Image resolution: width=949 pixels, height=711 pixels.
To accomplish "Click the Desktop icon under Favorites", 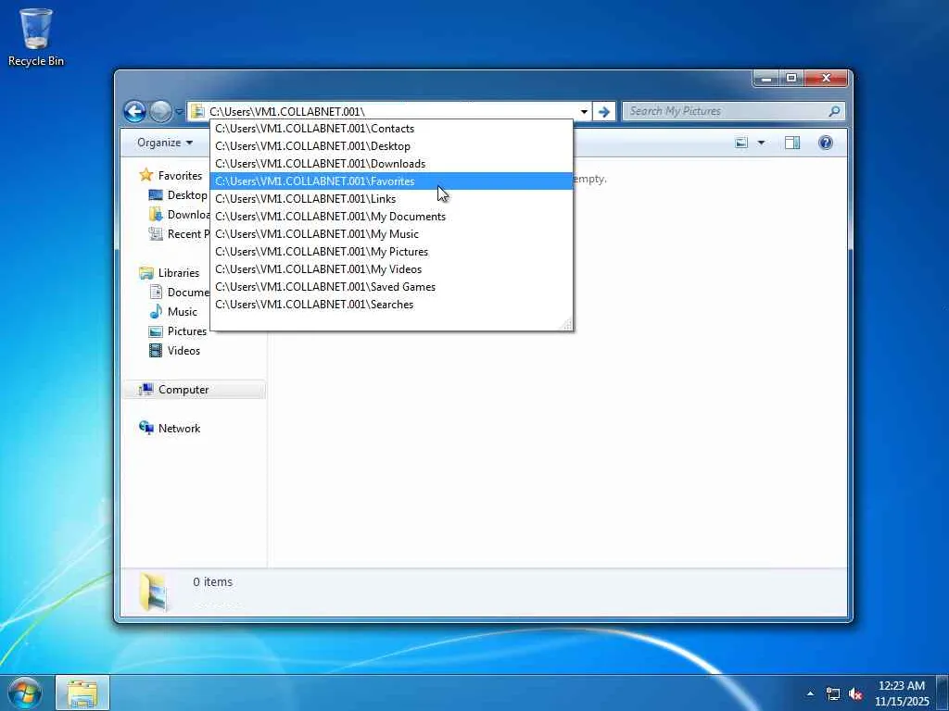I will pyautogui.click(x=156, y=195).
